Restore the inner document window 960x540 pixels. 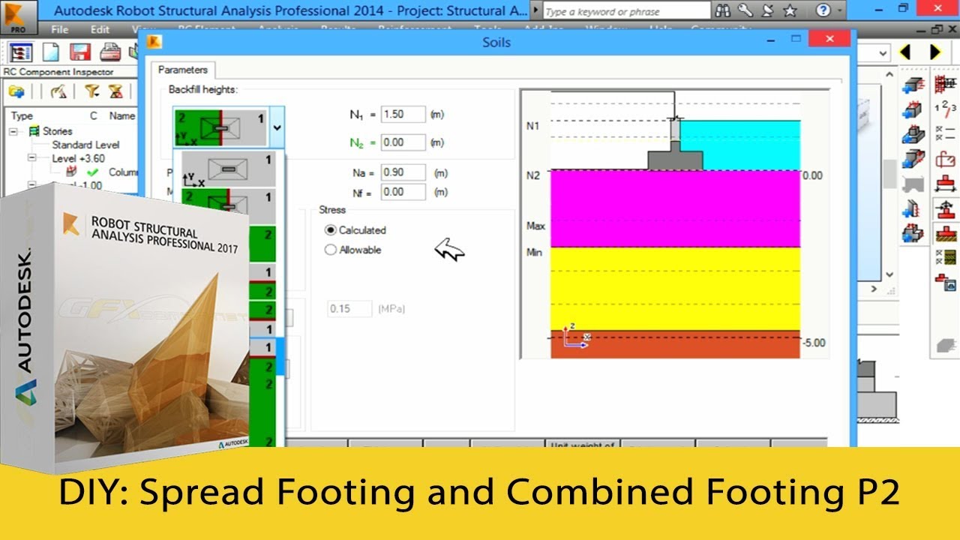(x=936, y=29)
